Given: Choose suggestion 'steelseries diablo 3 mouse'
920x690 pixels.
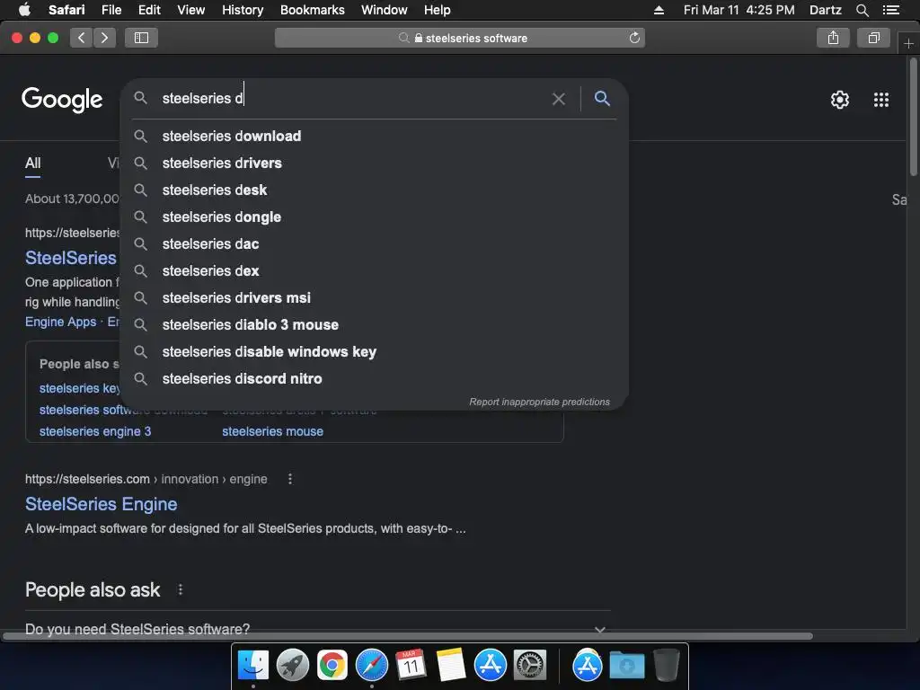Looking at the screenshot, I should (375, 325).
